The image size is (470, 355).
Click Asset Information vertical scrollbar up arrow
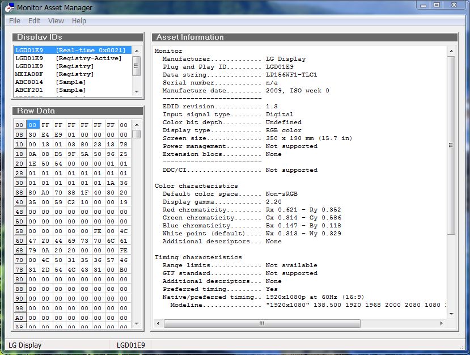(x=451, y=51)
